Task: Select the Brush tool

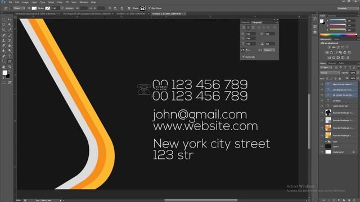Action: (x=10, y=35)
